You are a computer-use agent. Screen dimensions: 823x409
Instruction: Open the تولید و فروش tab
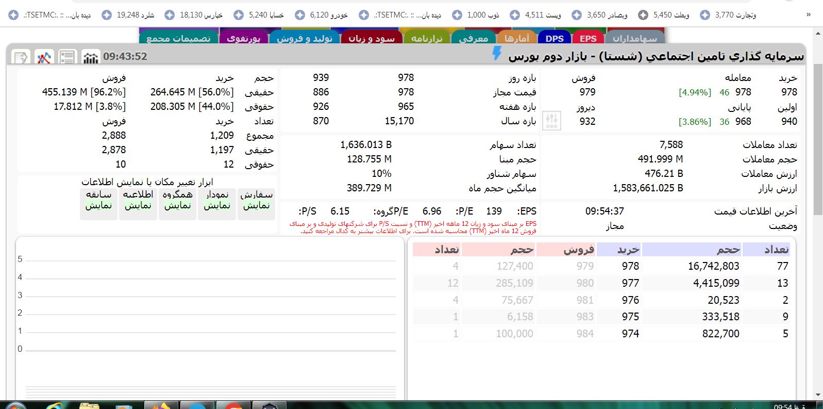304,38
